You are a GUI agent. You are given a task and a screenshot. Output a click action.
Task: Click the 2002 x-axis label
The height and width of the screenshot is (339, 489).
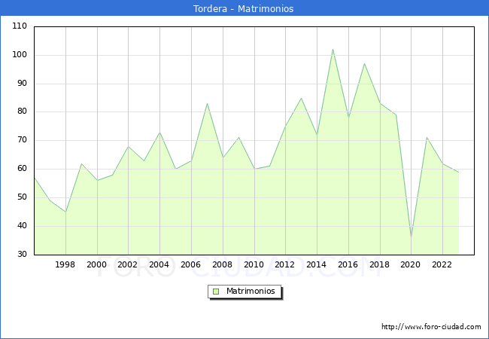point(128,264)
